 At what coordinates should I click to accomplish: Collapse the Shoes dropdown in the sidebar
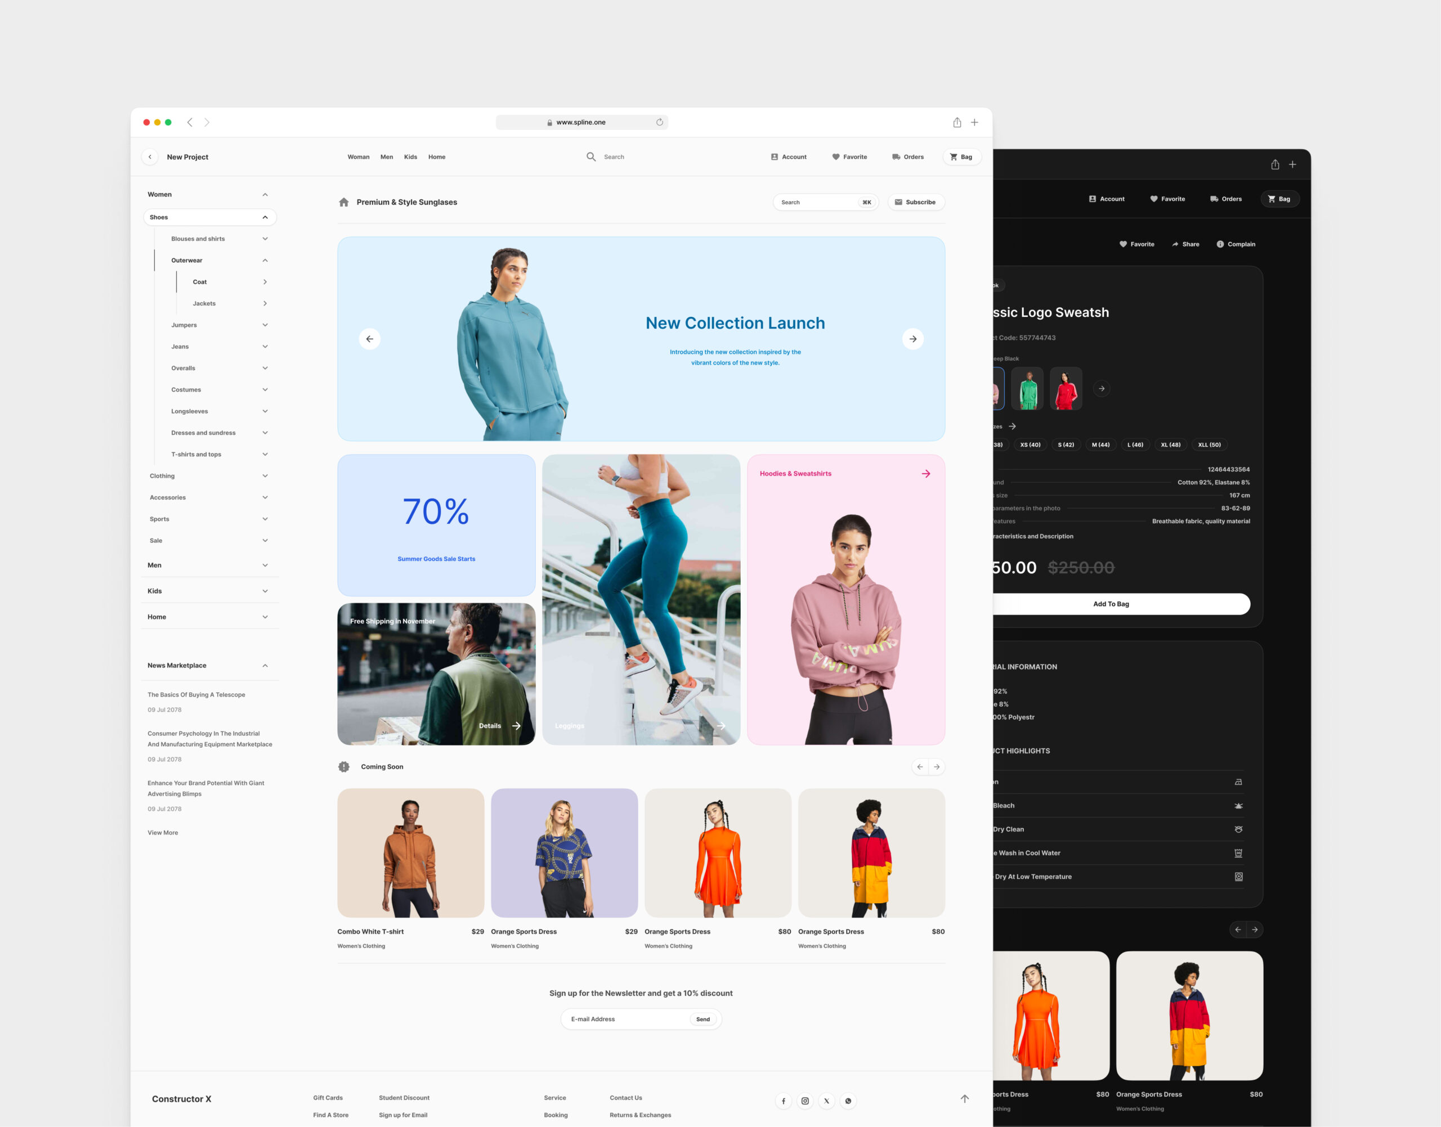tap(265, 217)
